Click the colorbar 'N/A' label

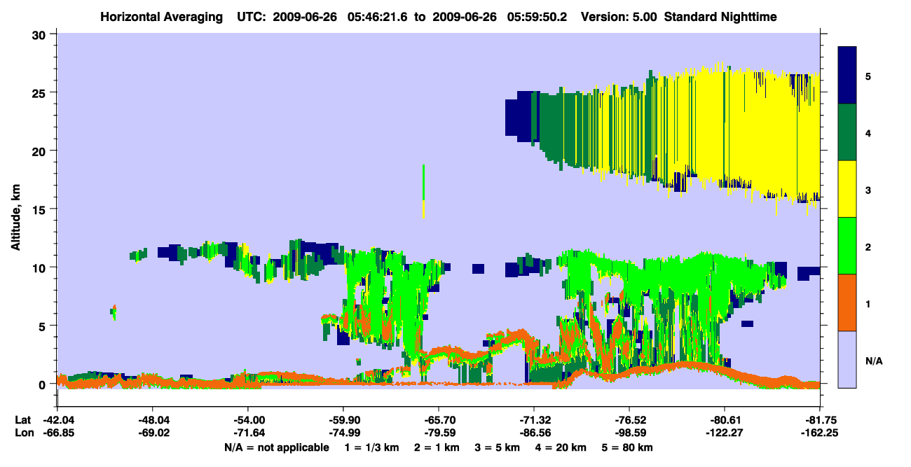[873, 361]
